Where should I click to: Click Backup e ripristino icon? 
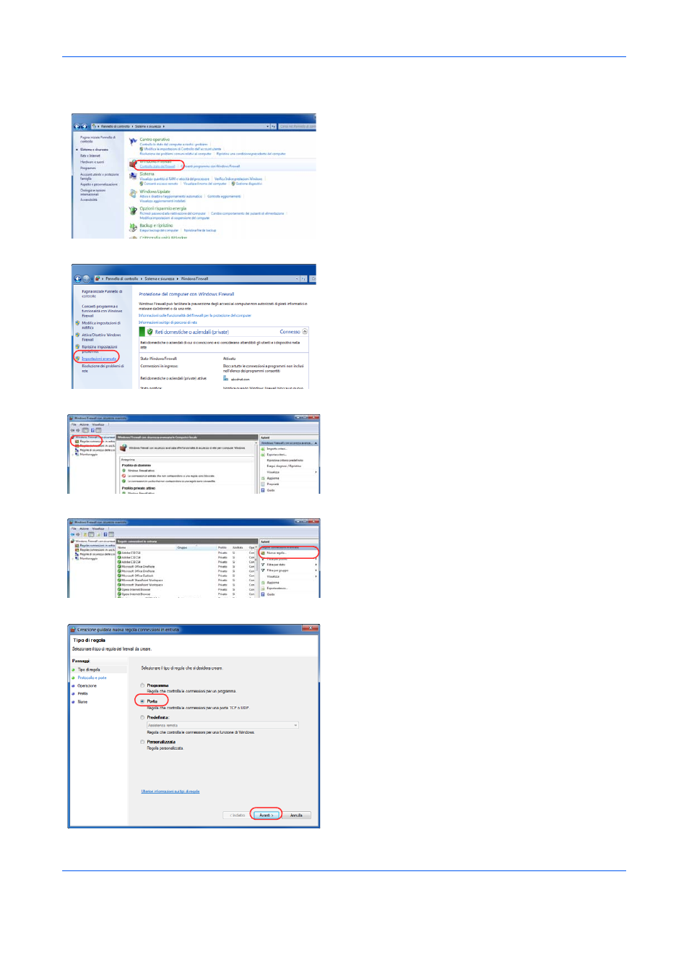(x=133, y=227)
